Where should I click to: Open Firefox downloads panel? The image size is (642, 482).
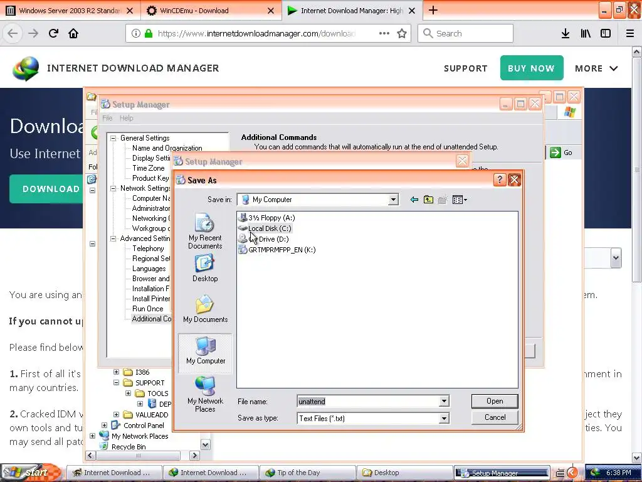pos(565,34)
